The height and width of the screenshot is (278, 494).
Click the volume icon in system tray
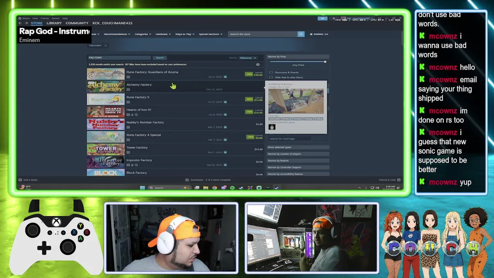tap(377, 188)
